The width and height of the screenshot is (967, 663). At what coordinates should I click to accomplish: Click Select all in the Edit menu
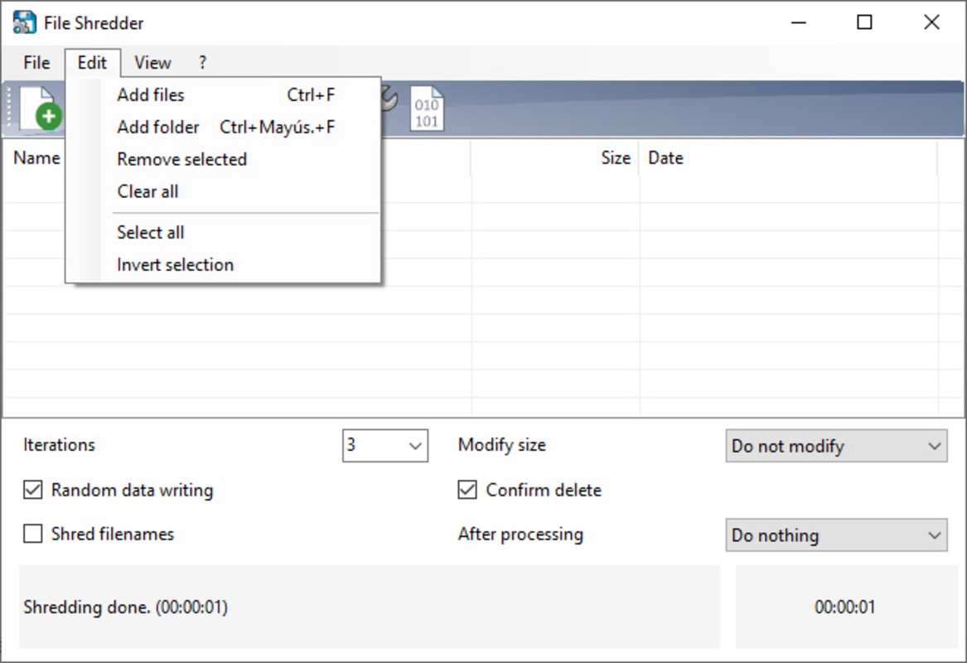[x=150, y=233]
